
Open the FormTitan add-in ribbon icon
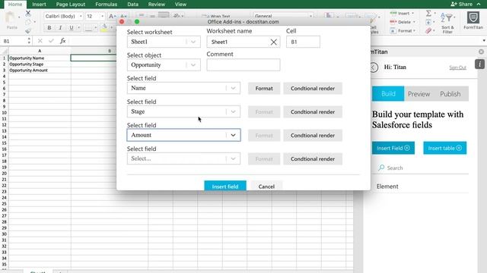tap(473, 20)
